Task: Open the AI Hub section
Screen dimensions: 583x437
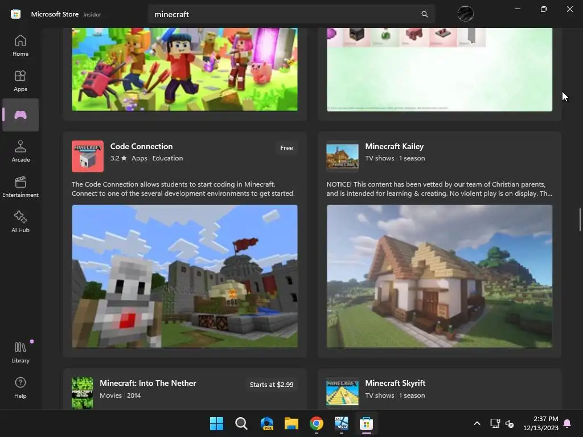Action: click(x=20, y=222)
